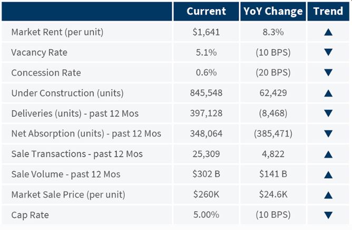The width and height of the screenshot is (352, 230).
Task: Click the Under Construction (units) label
Action: (67, 93)
